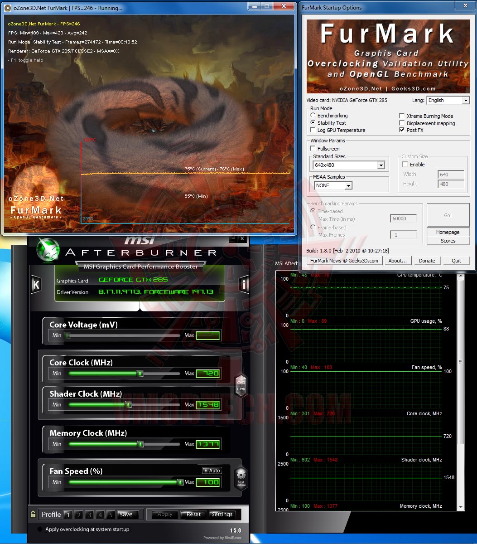Enable Xtreme Burning Mode
This screenshot has width=477, height=544.
[402, 116]
